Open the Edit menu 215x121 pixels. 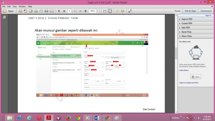(x=9, y=6)
